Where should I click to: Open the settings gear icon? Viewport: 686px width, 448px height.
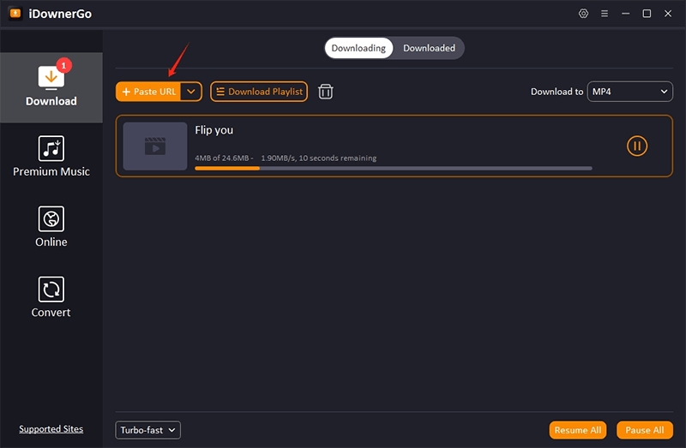(584, 14)
